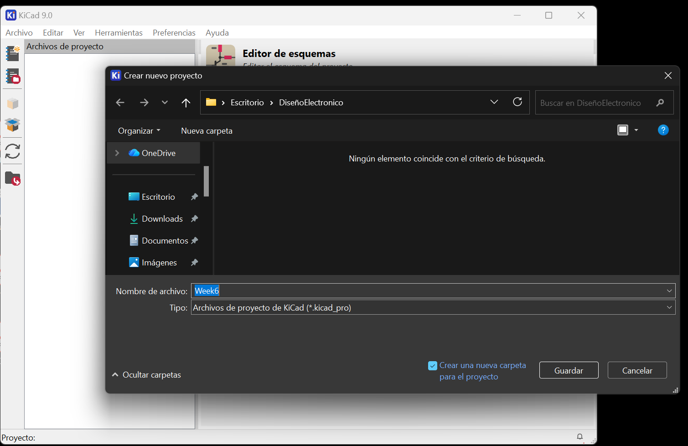Viewport: 688px width, 446px height.
Task: Click the New Project icon in KiCad's left toolbar
Action: coord(13,53)
